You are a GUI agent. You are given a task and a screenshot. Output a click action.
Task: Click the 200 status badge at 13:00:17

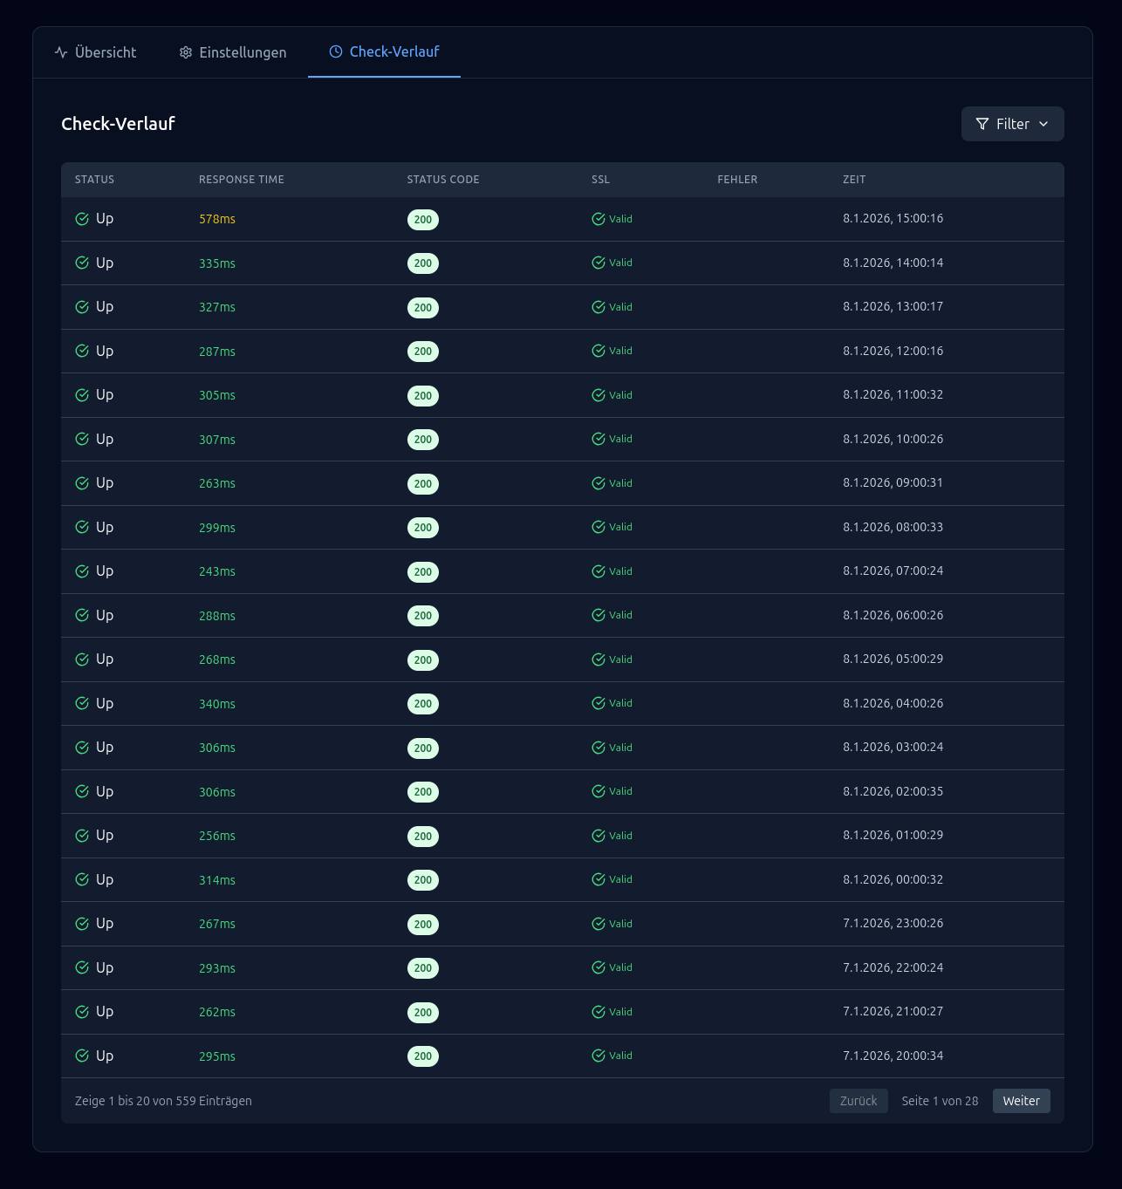click(x=423, y=308)
